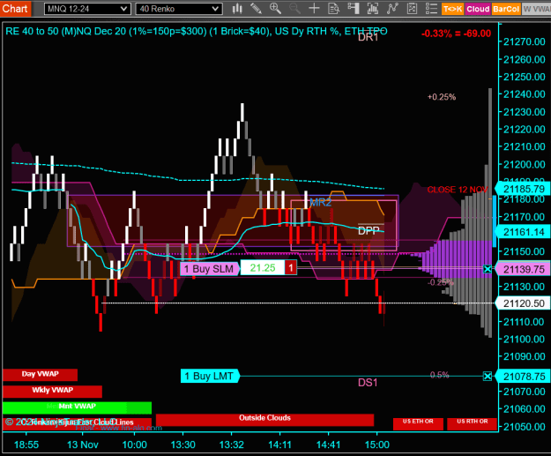Select the 1 Buy SLM order label

tap(210, 269)
